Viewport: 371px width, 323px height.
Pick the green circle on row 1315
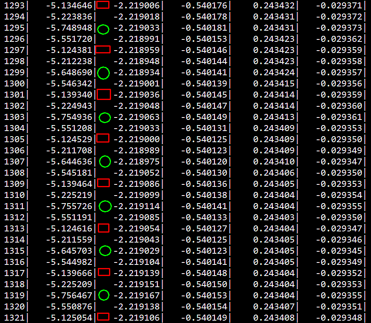point(105,251)
